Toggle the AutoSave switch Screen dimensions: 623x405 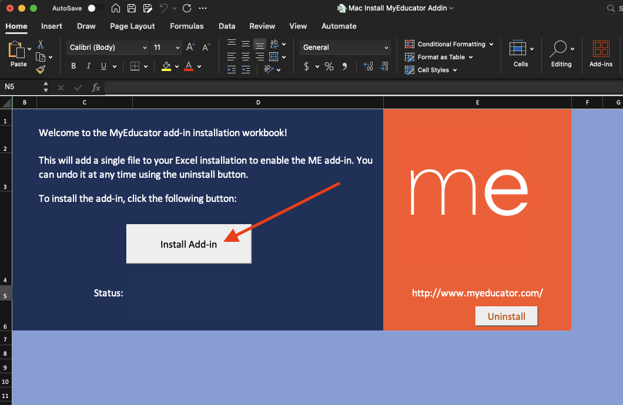95,8
